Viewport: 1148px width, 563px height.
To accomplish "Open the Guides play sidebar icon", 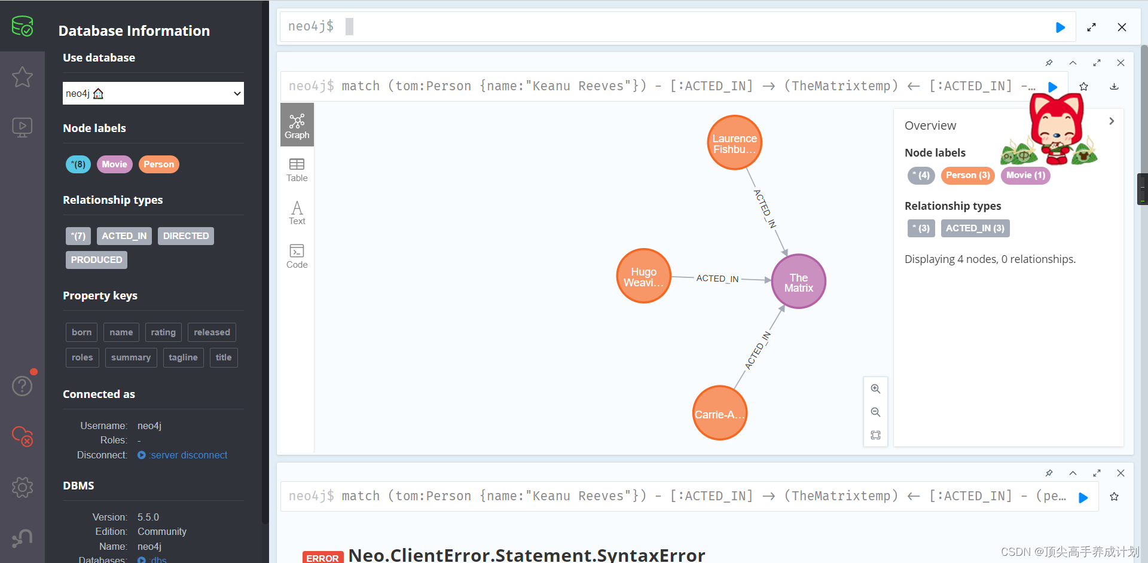I will coord(22,127).
